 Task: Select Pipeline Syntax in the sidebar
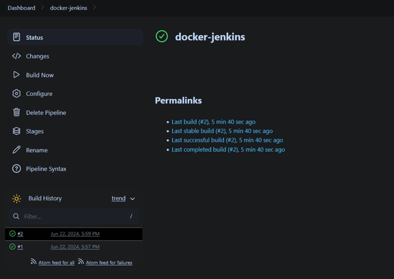pyautogui.click(x=46, y=169)
